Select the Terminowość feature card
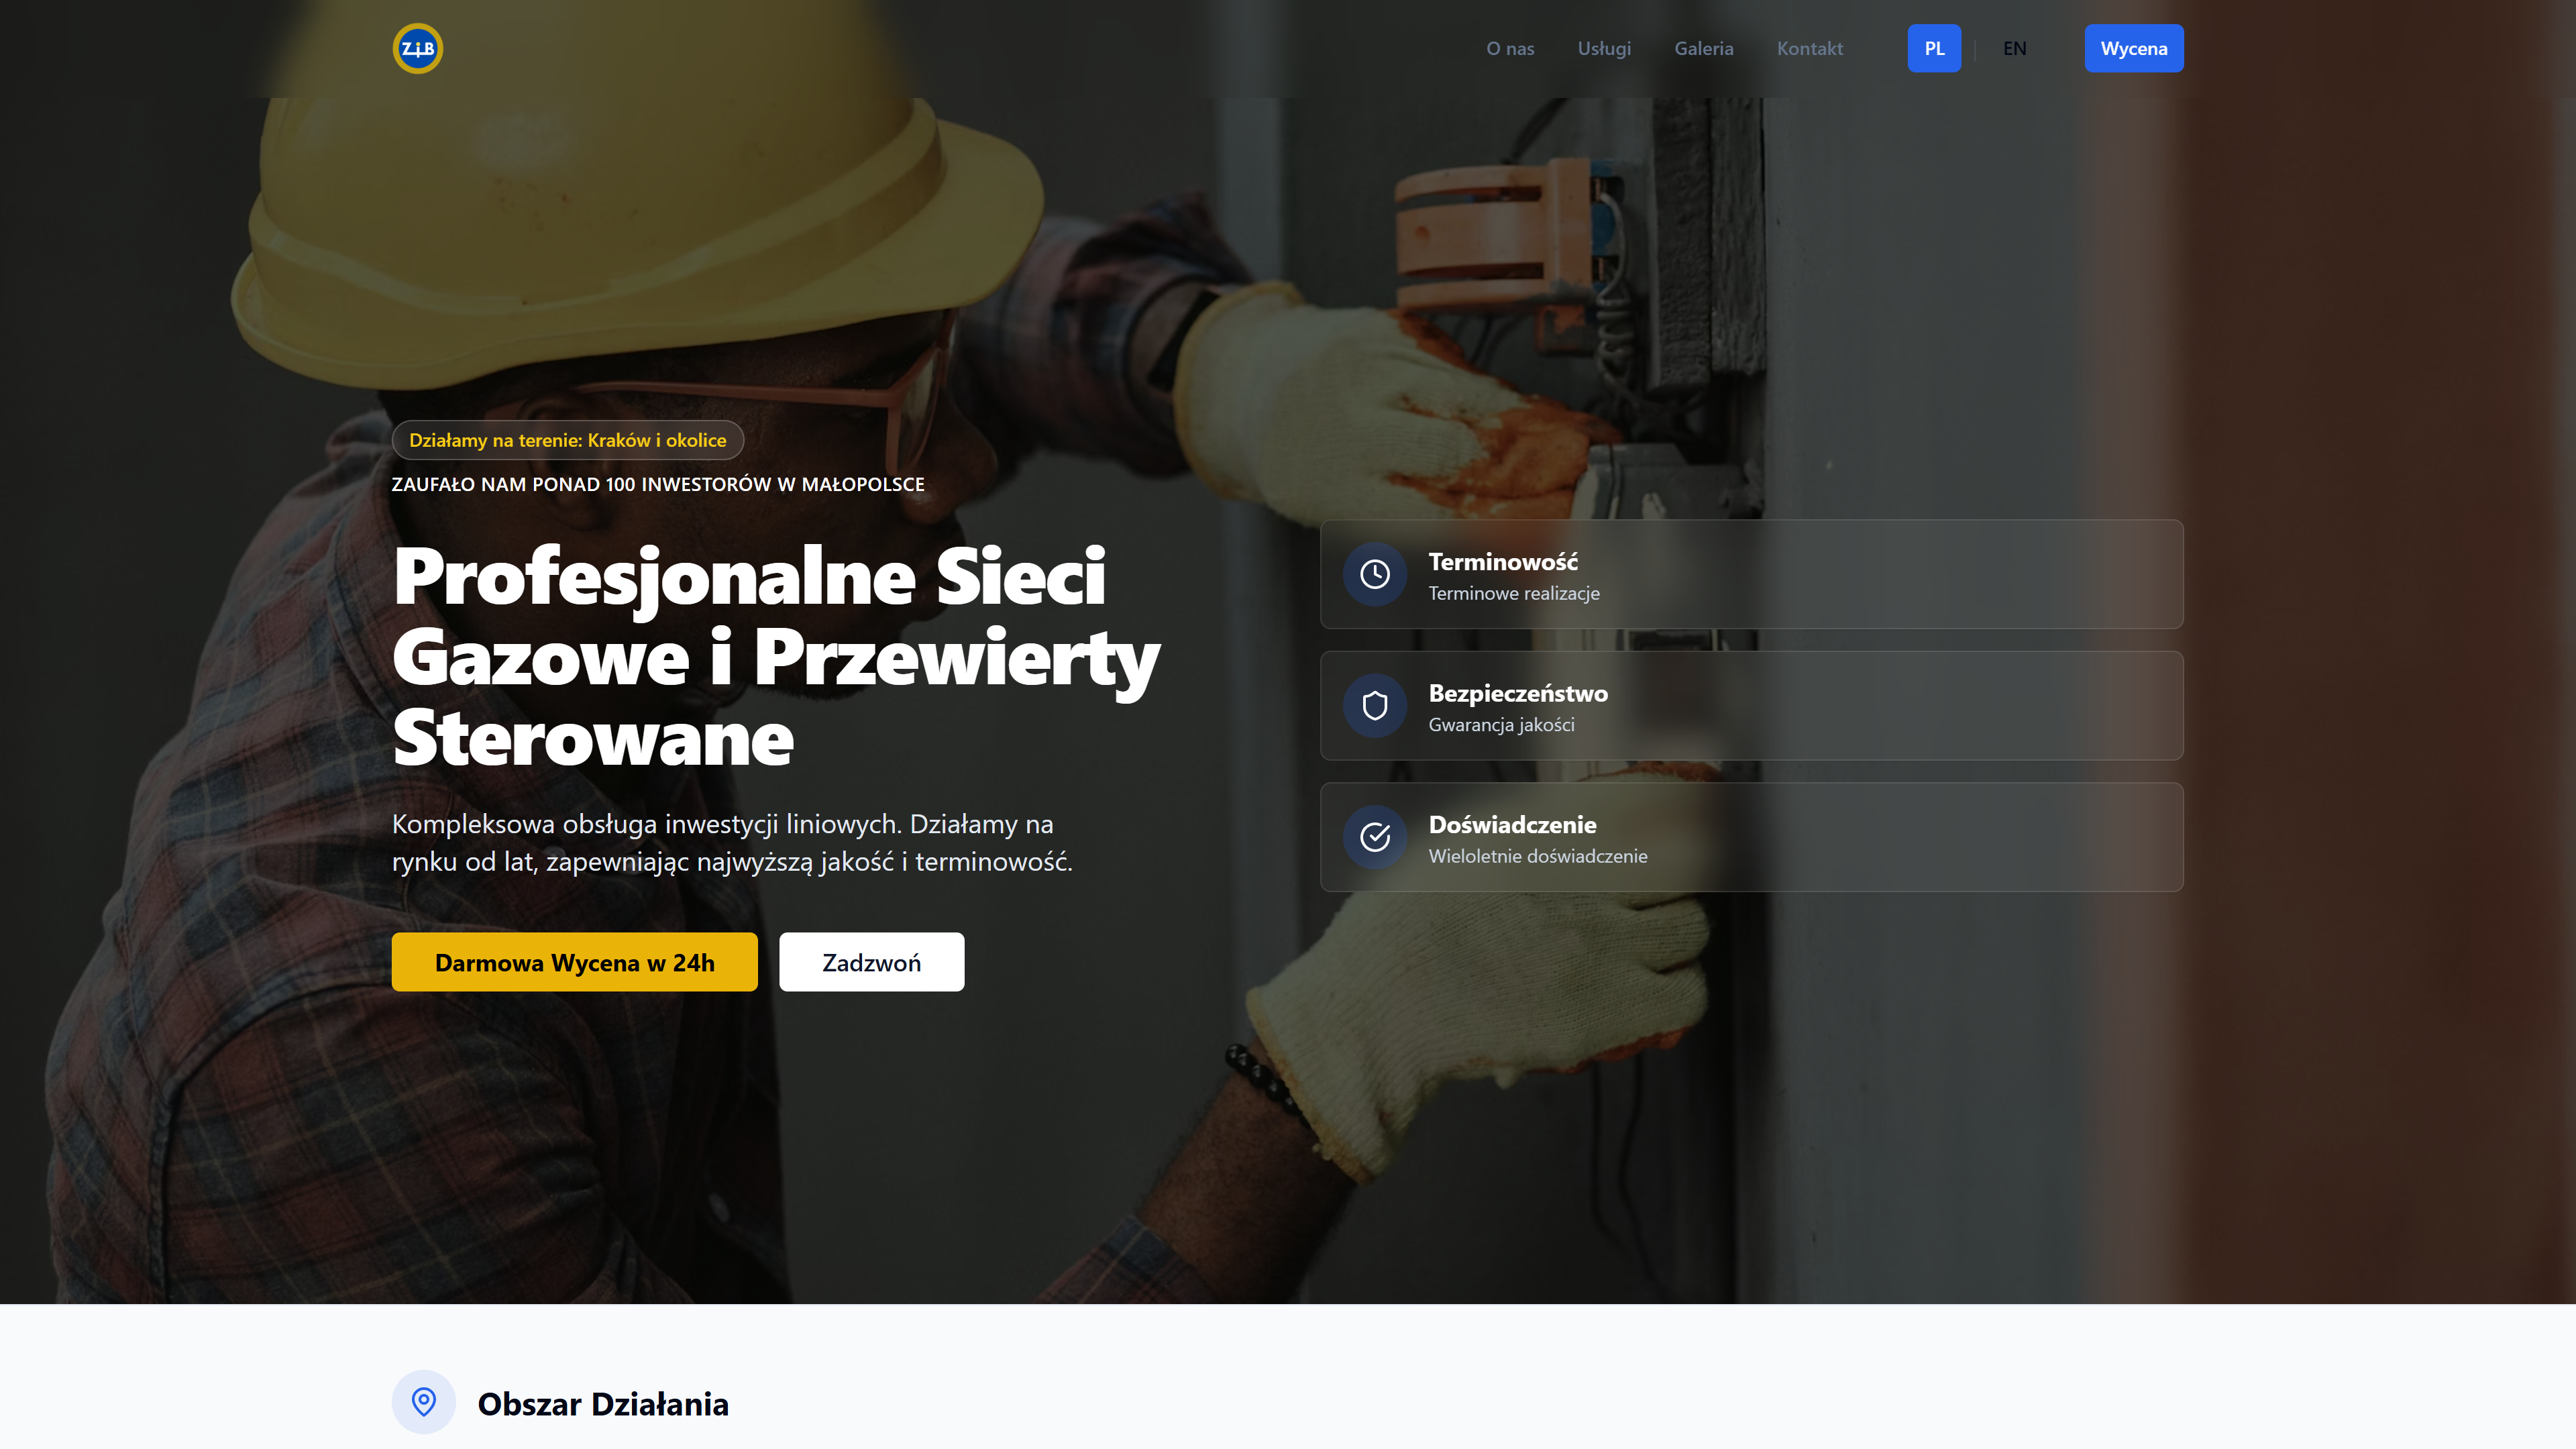This screenshot has height=1449, width=2576. click(x=1752, y=574)
